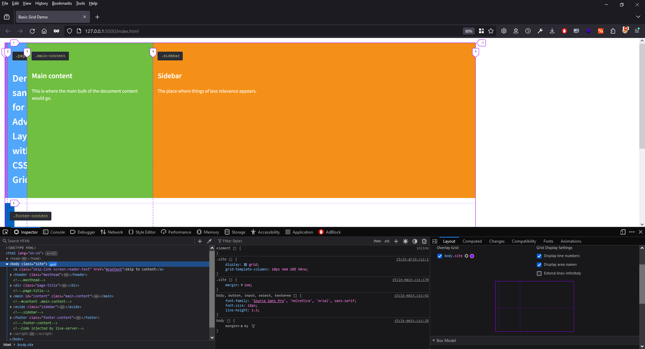The width and height of the screenshot is (645, 349).
Task: Expand the aside sidebar element
Action: [x=11, y=307]
